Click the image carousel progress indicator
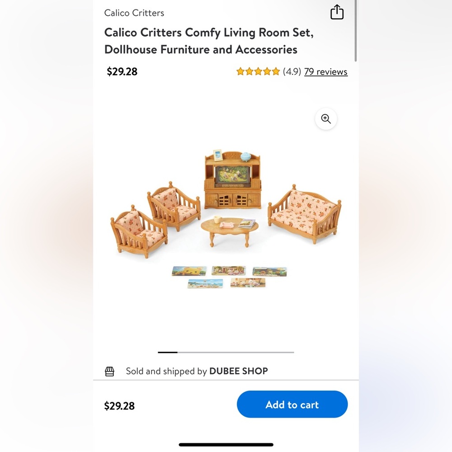452x452 pixels. [225, 352]
